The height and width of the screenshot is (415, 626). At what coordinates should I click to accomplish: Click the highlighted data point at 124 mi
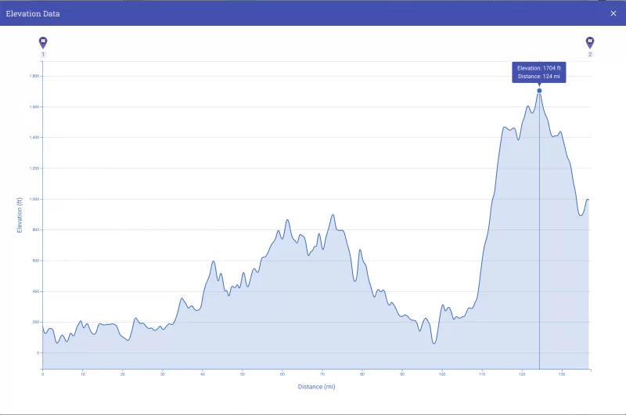[x=539, y=91]
